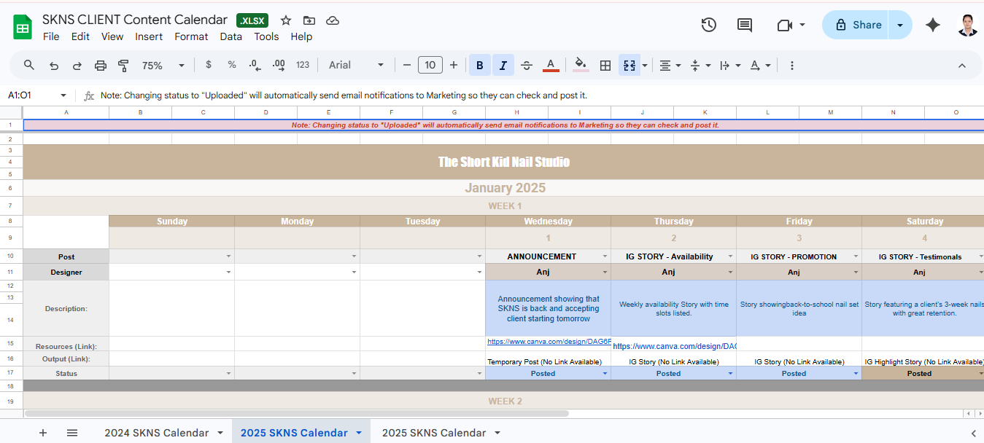Select the paint format tool
The height and width of the screenshot is (443, 984).
point(123,66)
